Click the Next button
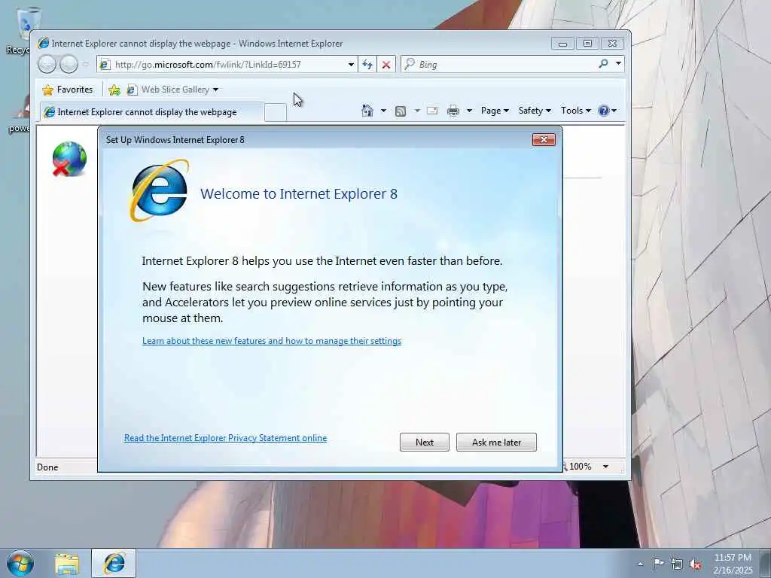This screenshot has height=578, width=771. pyautogui.click(x=425, y=442)
